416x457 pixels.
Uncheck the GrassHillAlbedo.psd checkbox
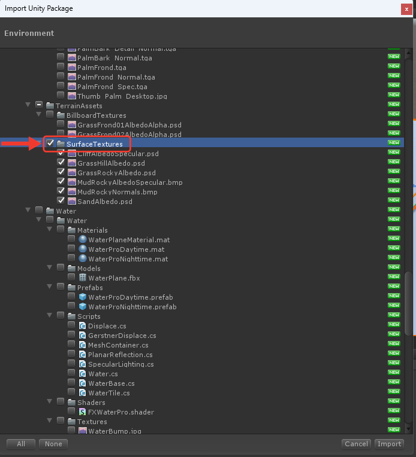coord(61,162)
